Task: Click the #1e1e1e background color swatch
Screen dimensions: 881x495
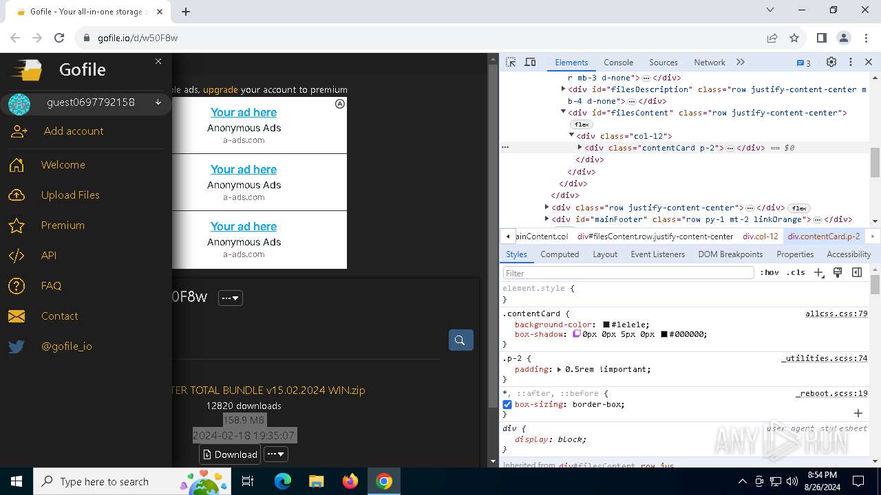Action: click(606, 324)
